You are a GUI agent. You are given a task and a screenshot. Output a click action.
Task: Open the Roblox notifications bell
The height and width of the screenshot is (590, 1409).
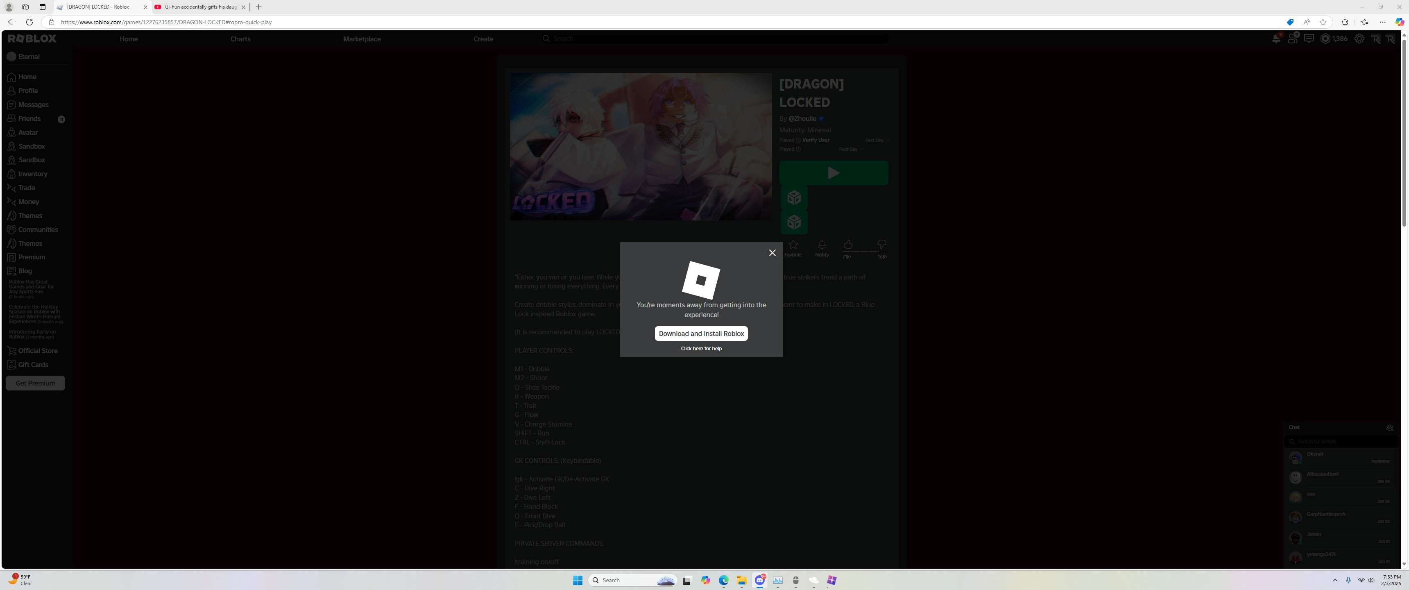pos(1276,39)
